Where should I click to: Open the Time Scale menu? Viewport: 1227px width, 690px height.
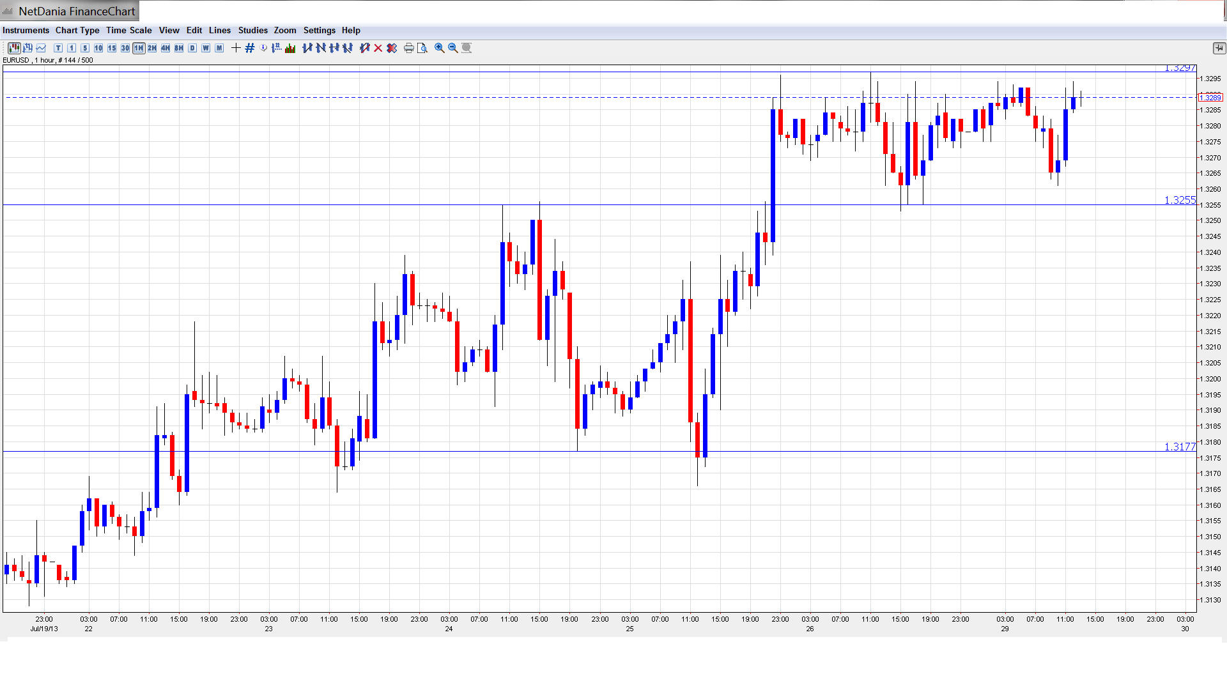(x=128, y=30)
